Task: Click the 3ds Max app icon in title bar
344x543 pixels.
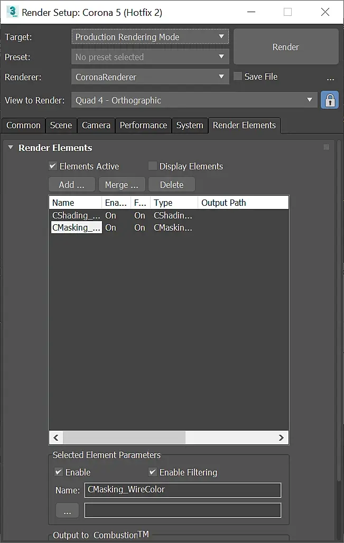Action: [13, 12]
